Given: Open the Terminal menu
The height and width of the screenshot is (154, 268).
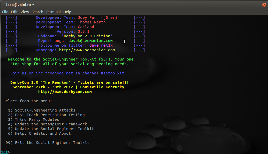Looking at the screenshot, I should coord(53,12).
